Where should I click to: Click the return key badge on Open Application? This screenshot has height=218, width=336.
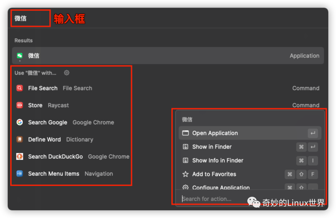coord(313,133)
